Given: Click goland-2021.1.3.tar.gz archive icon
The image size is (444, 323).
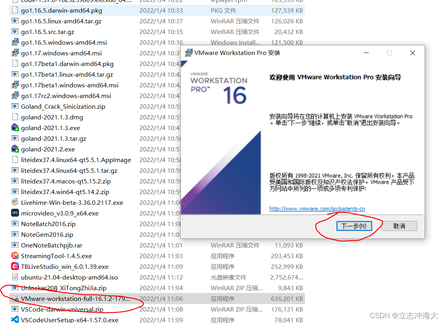Looking at the screenshot, I should 15,138.
